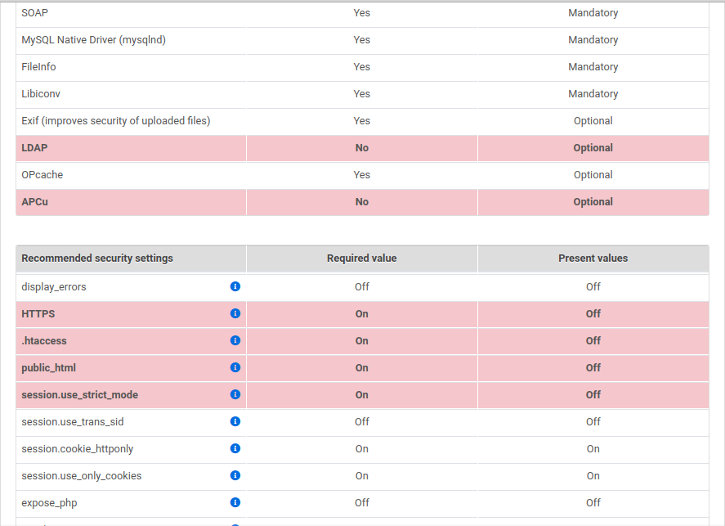Open info icon for session.use_strict_mode

click(x=235, y=394)
